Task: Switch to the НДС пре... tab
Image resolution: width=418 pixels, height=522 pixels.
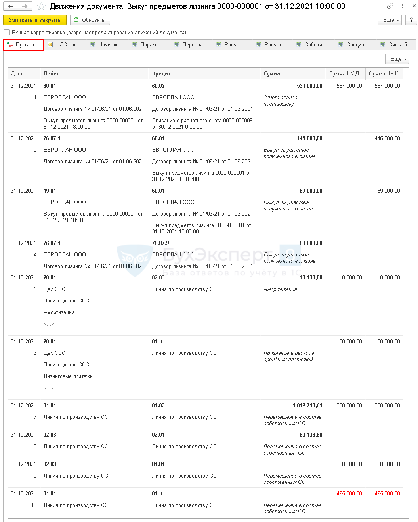Action: [65, 45]
